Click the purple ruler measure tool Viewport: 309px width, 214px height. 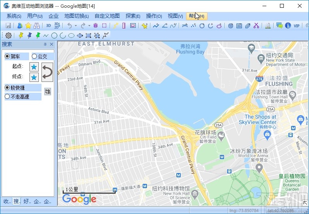tap(124, 25)
